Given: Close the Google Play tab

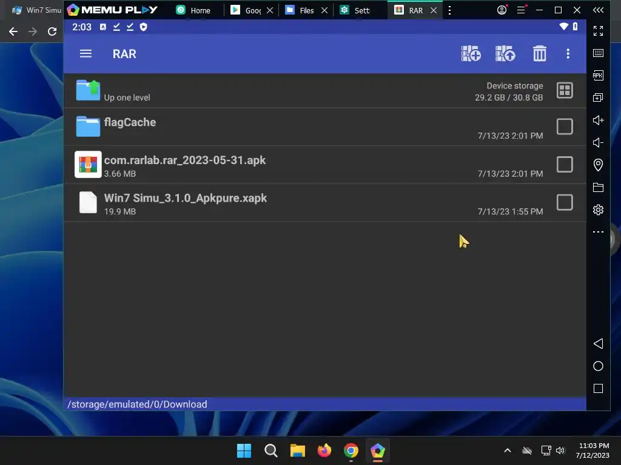Looking at the screenshot, I should pos(270,10).
